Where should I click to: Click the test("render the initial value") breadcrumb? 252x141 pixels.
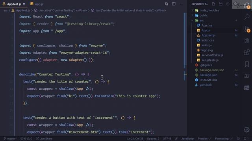(x=131, y=11)
